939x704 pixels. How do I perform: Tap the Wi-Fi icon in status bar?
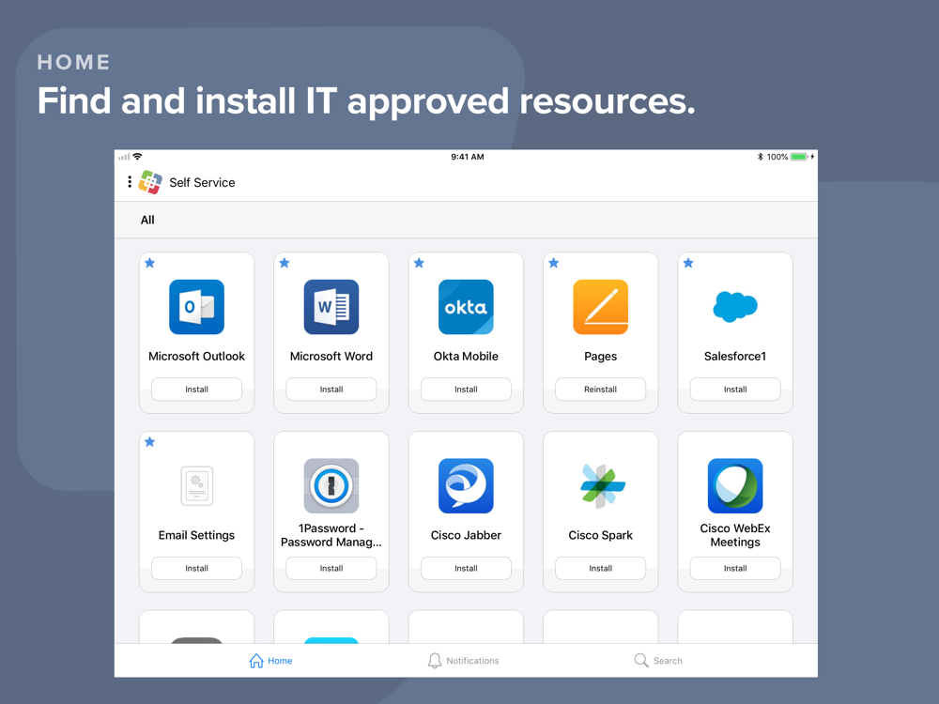138,156
